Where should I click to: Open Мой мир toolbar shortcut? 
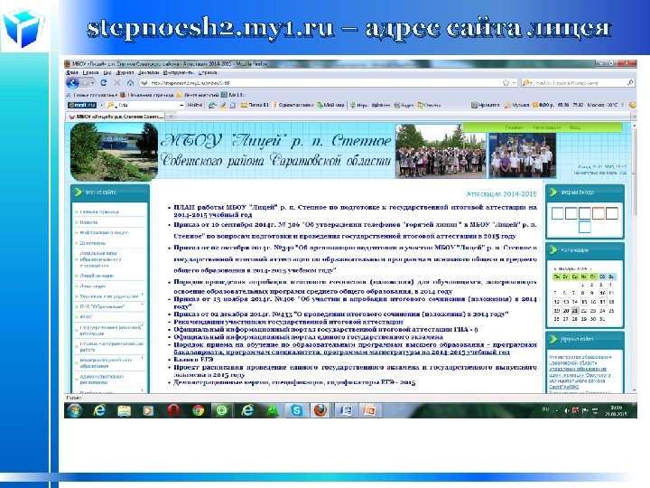click(x=330, y=105)
